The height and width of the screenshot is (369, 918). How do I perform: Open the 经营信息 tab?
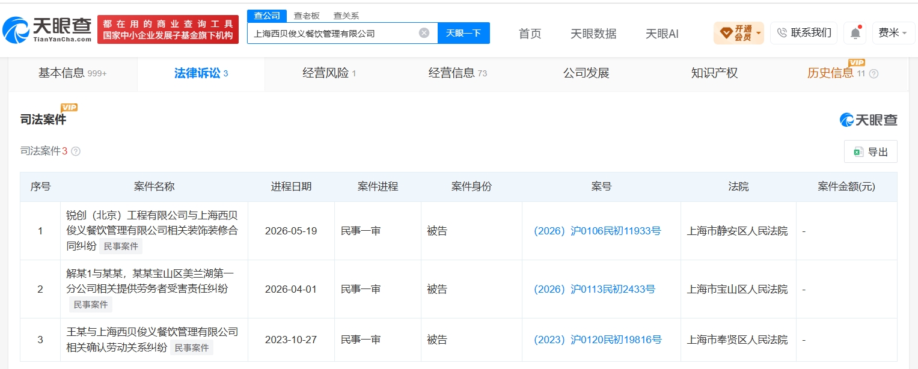(457, 73)
